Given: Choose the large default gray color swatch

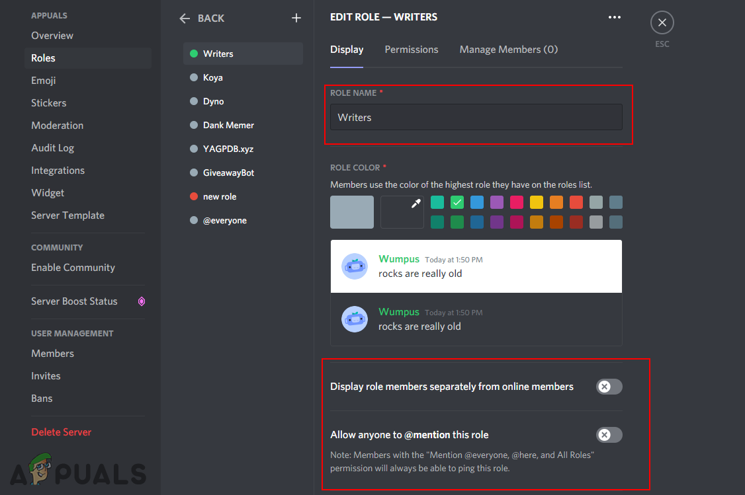Looking at the screenshot, I should coord(352,212).
